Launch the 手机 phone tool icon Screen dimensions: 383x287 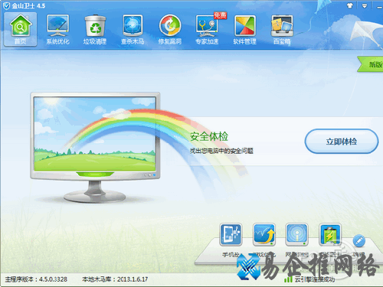tap(231, 234)
